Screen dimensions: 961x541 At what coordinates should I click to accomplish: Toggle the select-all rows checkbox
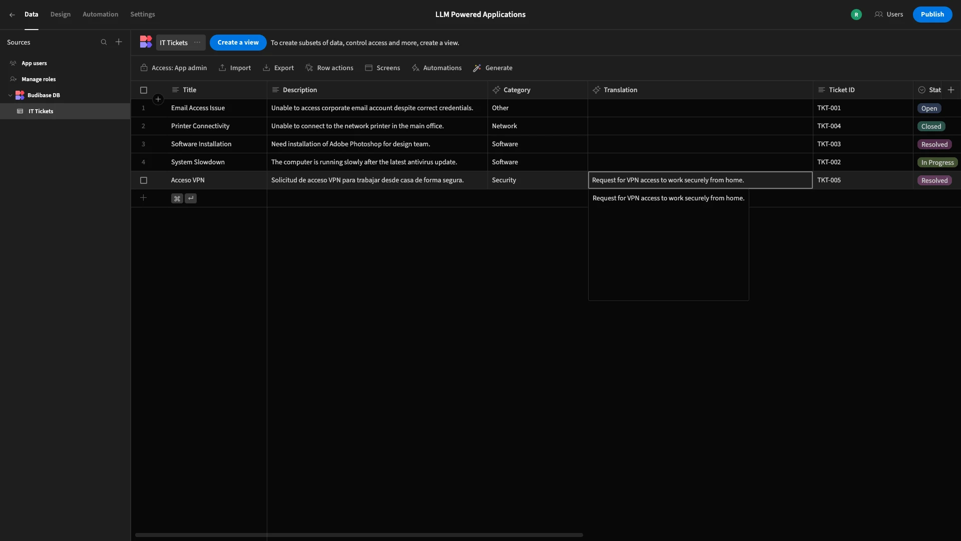[144, 90]
